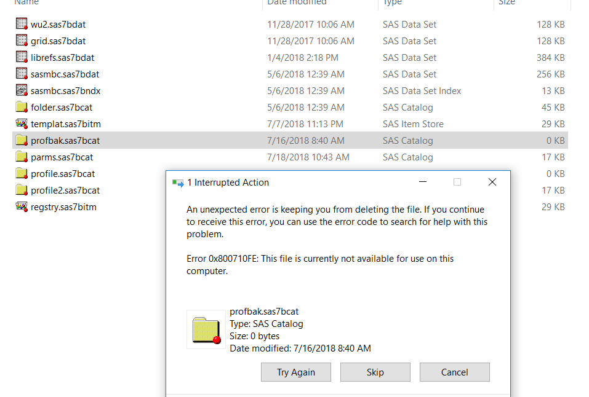Screen dimensions: 589x397
Task: Click the icon next to librefs.sas7bdat
Action: pyautogui.click(x=21, y=57)
